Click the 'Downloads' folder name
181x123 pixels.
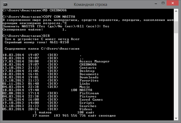[89, 77]
